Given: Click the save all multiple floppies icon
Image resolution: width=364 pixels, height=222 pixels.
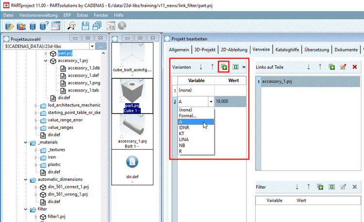Looking at the screenshot, I should click(x=97, y=26).
